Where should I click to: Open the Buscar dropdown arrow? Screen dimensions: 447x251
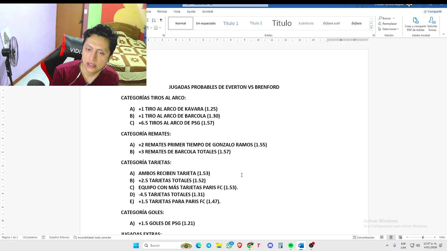(394, 18)
